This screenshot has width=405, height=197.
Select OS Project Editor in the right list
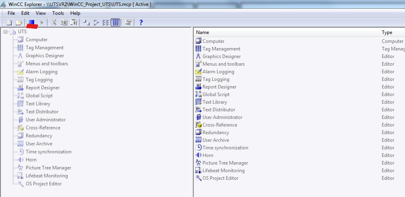[220, 178]
